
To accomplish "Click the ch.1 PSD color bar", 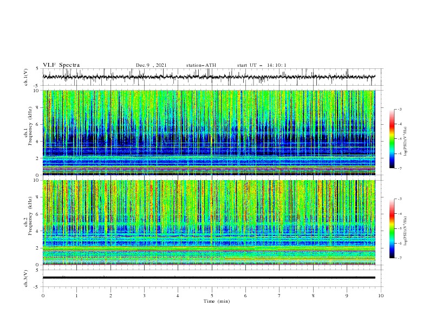I will click(392, 139).
